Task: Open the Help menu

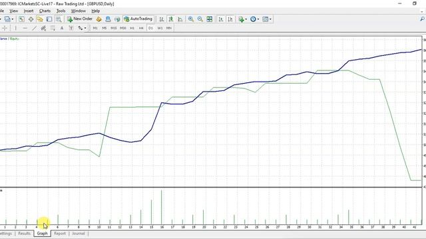Action: (96, 11)
